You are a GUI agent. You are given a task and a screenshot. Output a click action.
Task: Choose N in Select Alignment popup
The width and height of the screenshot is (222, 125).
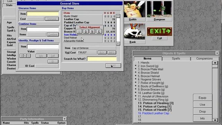[92, 32]
